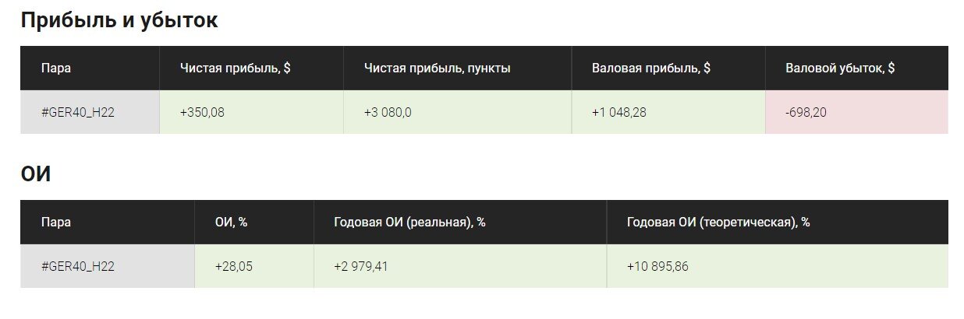This screenshot has width=964, height=319.
Task: Click the +350,08 net profit value
Action: 203,113
